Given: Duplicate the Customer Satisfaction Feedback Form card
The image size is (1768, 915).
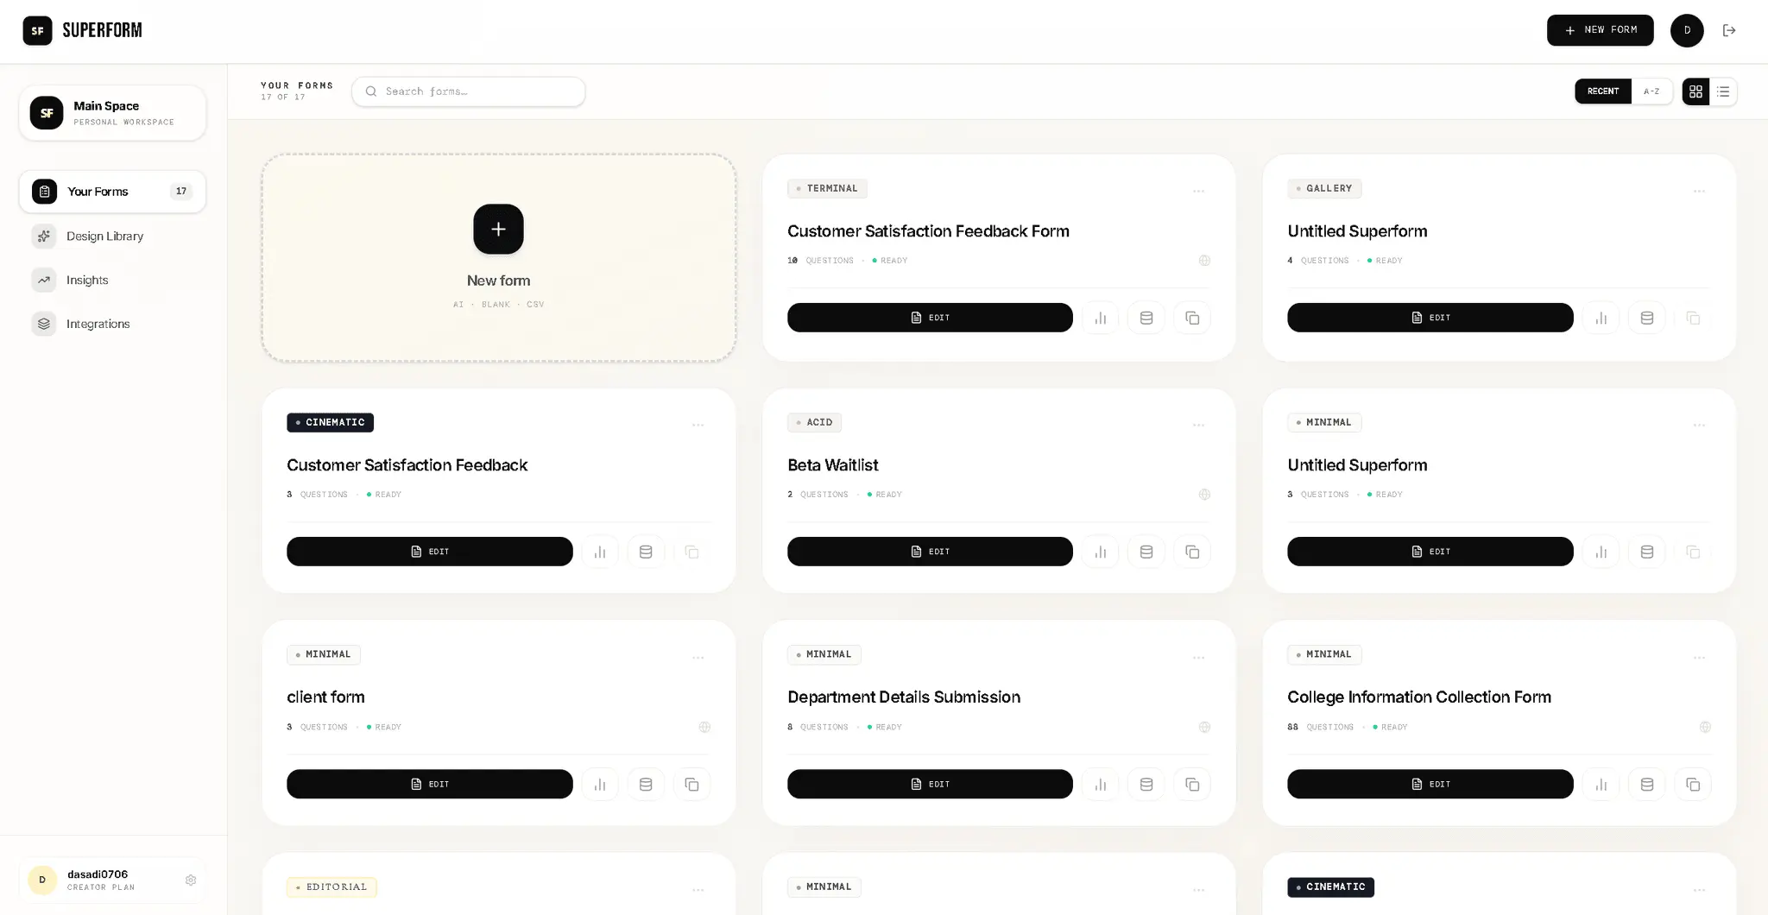Looking at the screenshot, I should coord(1192,318).
